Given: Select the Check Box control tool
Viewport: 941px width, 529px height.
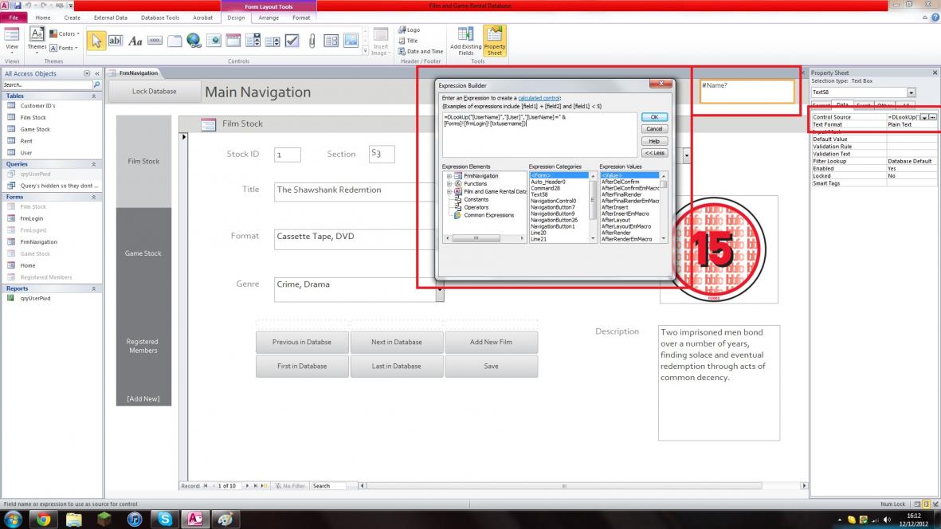Looking at the screenshot, I should 292,41.
